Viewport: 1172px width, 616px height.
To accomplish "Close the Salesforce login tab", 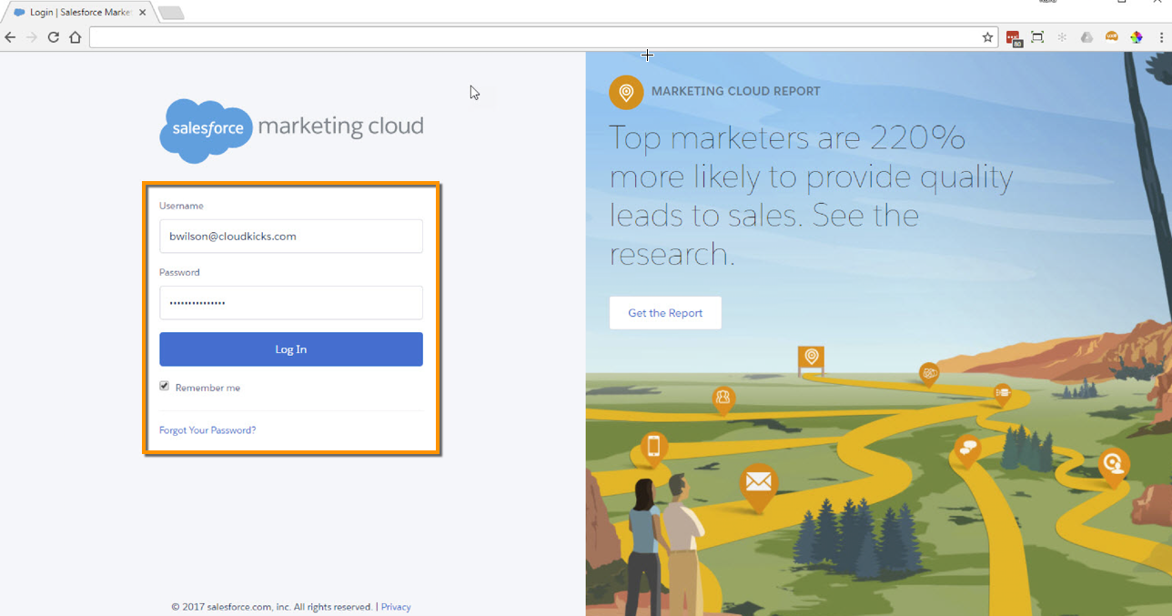I will coord(142,13).
